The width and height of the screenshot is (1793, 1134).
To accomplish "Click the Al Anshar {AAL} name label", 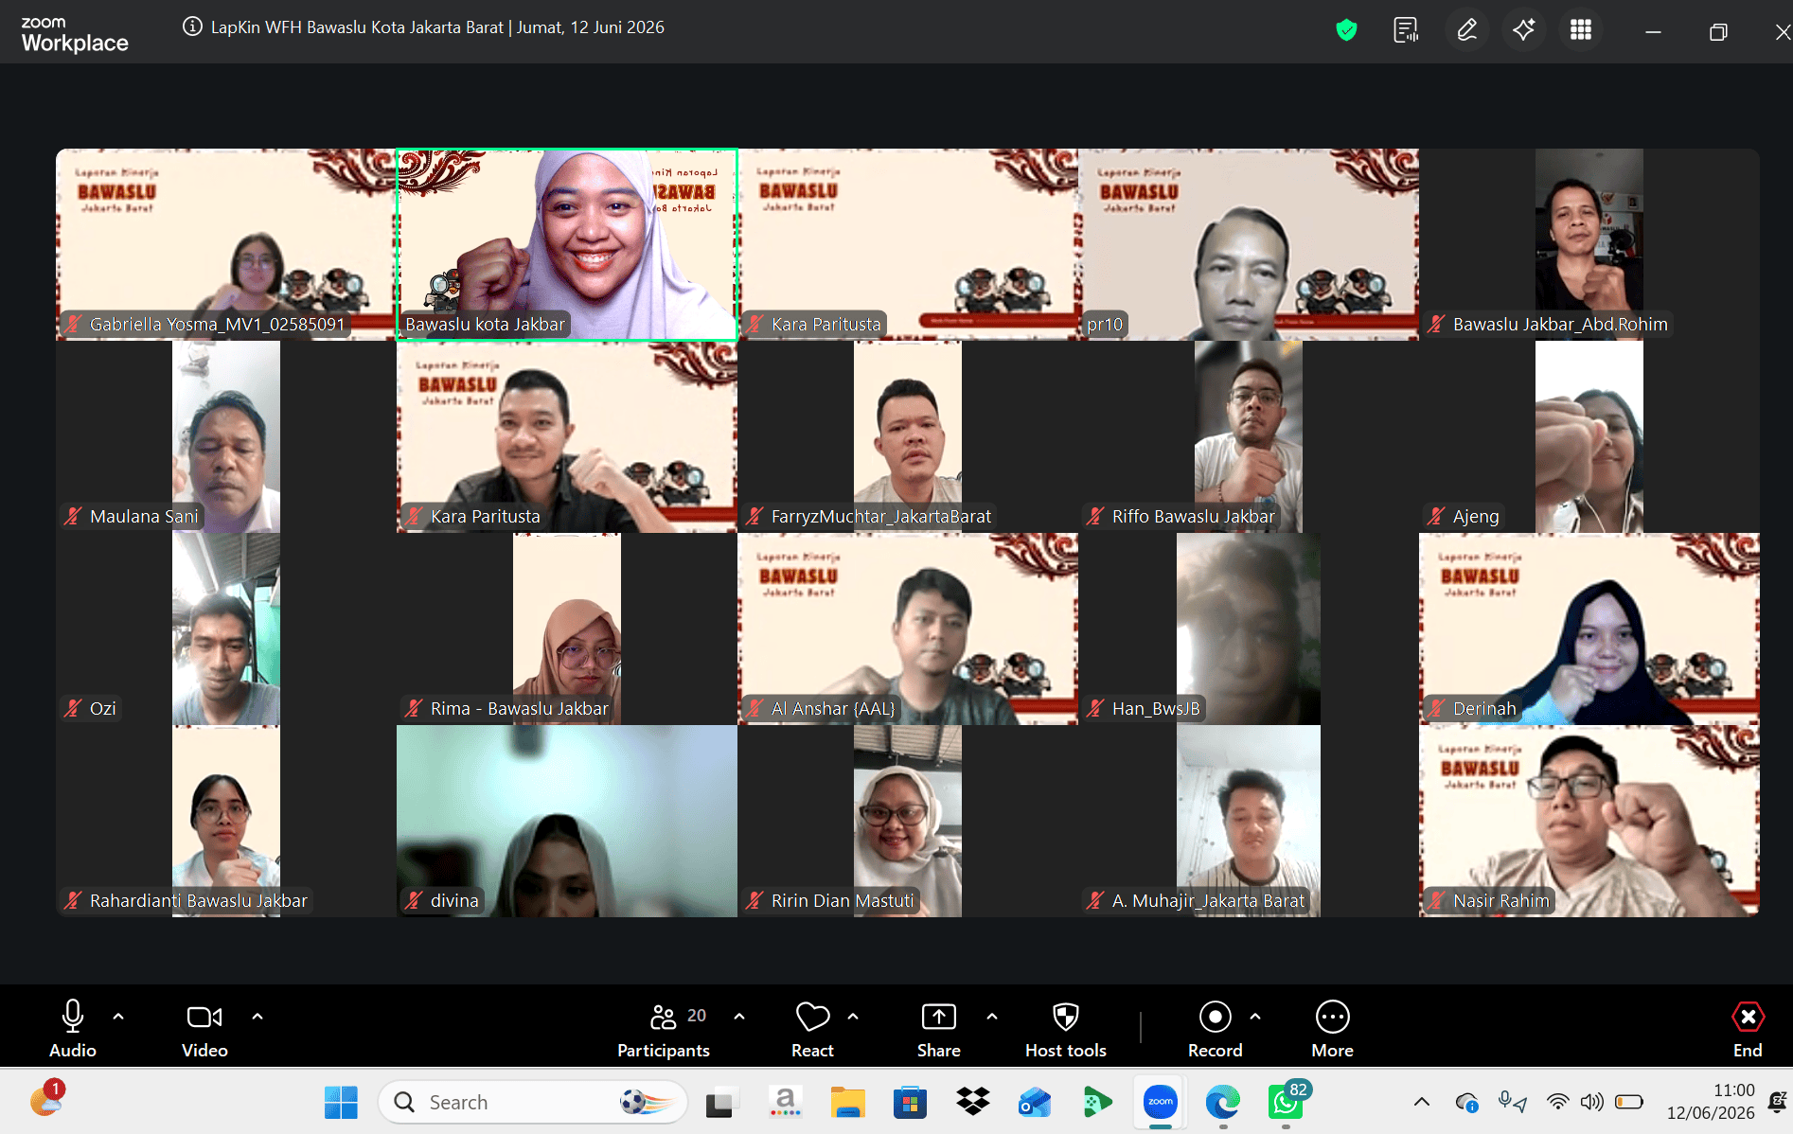I will (833, 709).
